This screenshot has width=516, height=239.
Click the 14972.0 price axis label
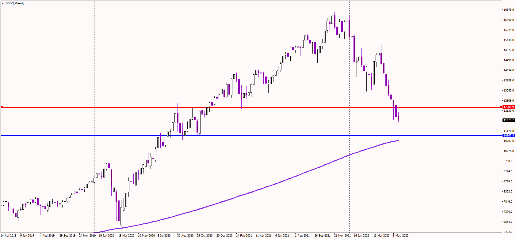click(x=509, y=50)
